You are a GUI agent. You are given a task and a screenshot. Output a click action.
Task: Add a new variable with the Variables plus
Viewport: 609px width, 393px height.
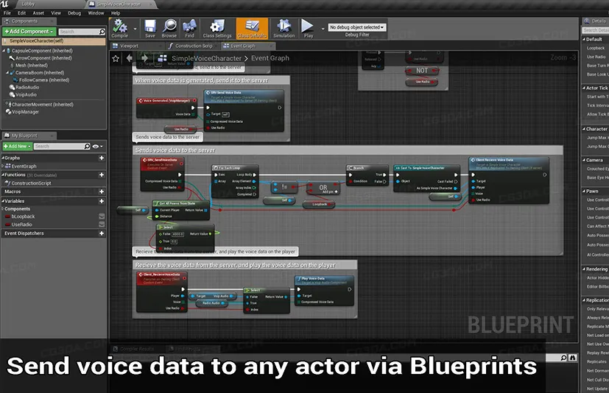[102, 201]
